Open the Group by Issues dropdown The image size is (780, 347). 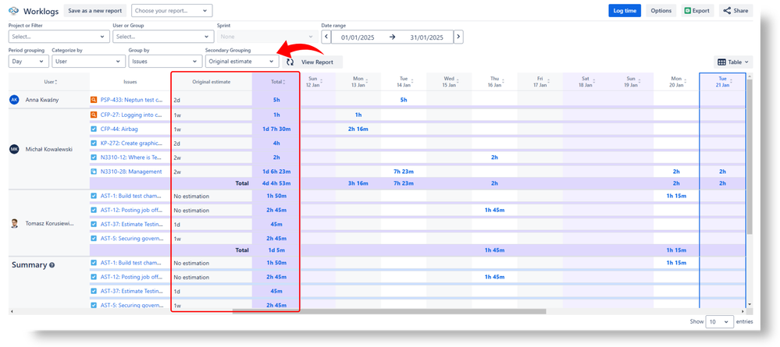tap(166, 62)
